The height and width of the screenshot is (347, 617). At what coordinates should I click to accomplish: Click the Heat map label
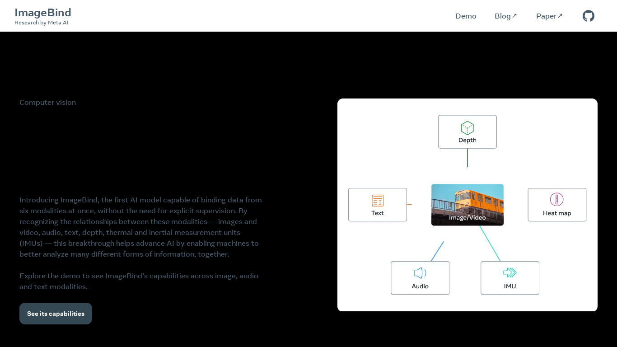coord(557,213)
